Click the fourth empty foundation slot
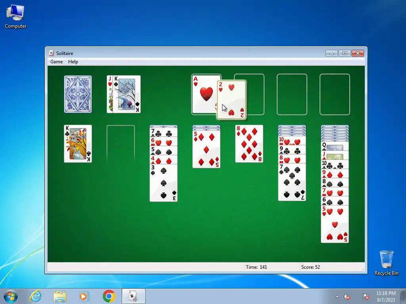Viewport: 406px width, 304px height. [x=335, y=94]
